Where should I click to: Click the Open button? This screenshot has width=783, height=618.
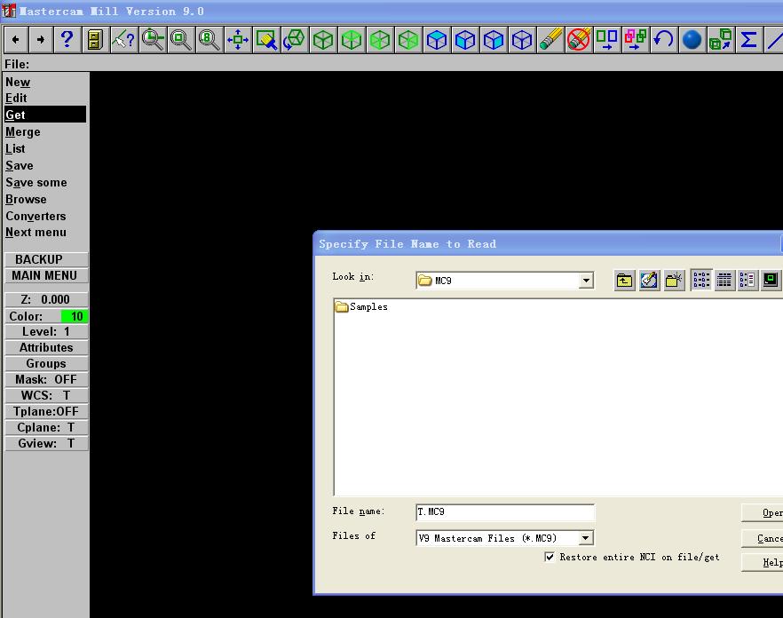pos(763,512)
